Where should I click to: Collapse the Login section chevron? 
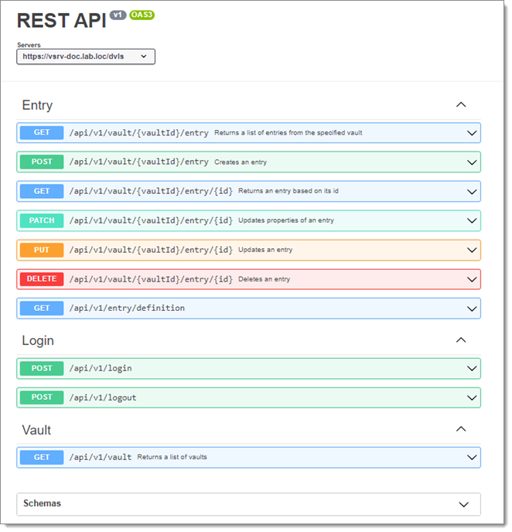point(461,340)
